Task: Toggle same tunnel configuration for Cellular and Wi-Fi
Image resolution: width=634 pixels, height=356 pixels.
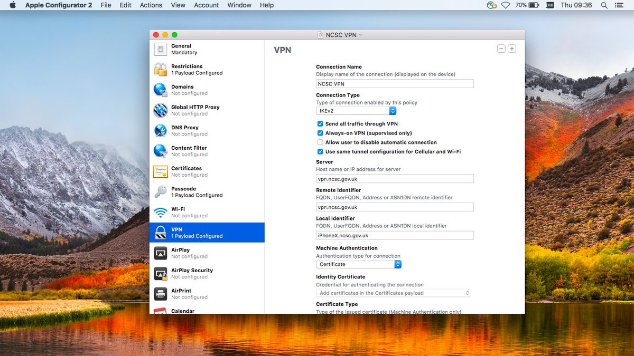Action: (320, 151)
